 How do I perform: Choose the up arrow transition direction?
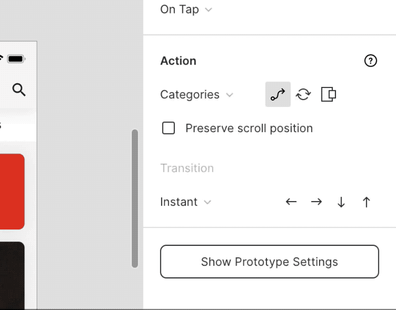367,202
